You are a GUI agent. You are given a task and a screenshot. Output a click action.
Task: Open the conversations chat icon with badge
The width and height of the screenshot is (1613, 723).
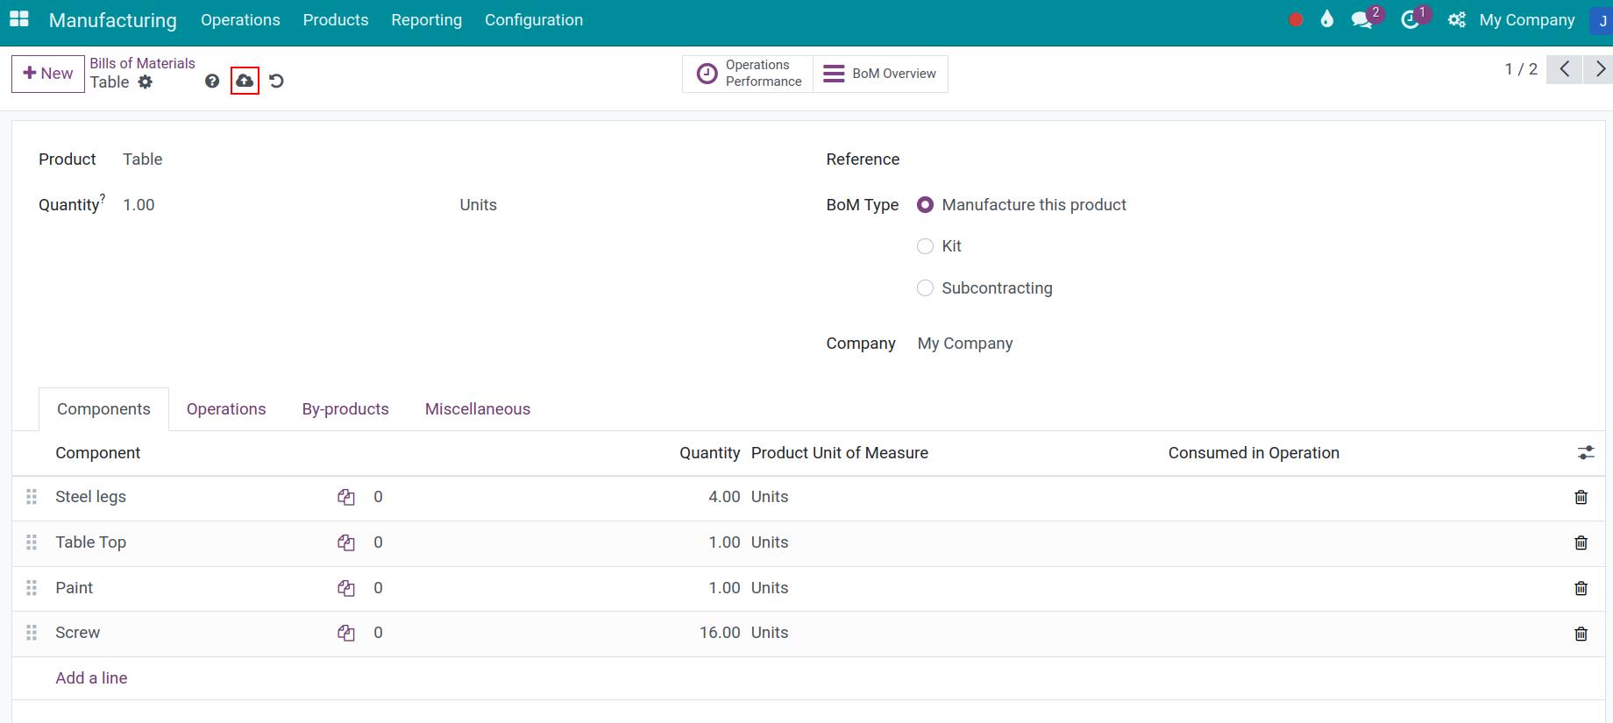tap(1362, 19)
